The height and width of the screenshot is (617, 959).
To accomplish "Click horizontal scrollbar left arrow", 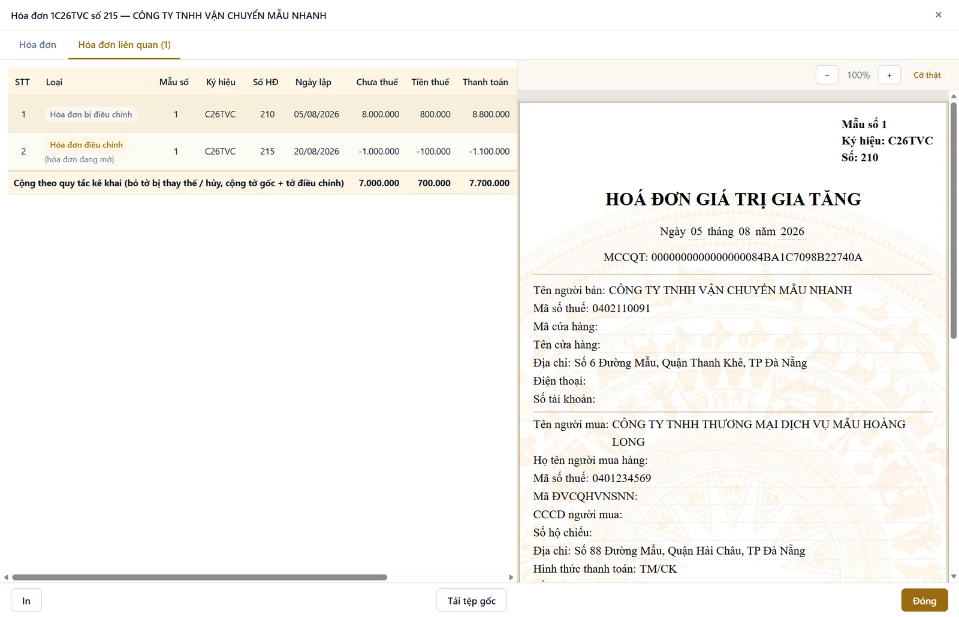I will [x=6, y=577].
